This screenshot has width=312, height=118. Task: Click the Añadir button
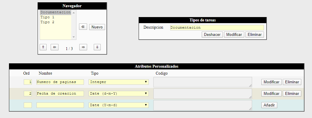point(269,105)
